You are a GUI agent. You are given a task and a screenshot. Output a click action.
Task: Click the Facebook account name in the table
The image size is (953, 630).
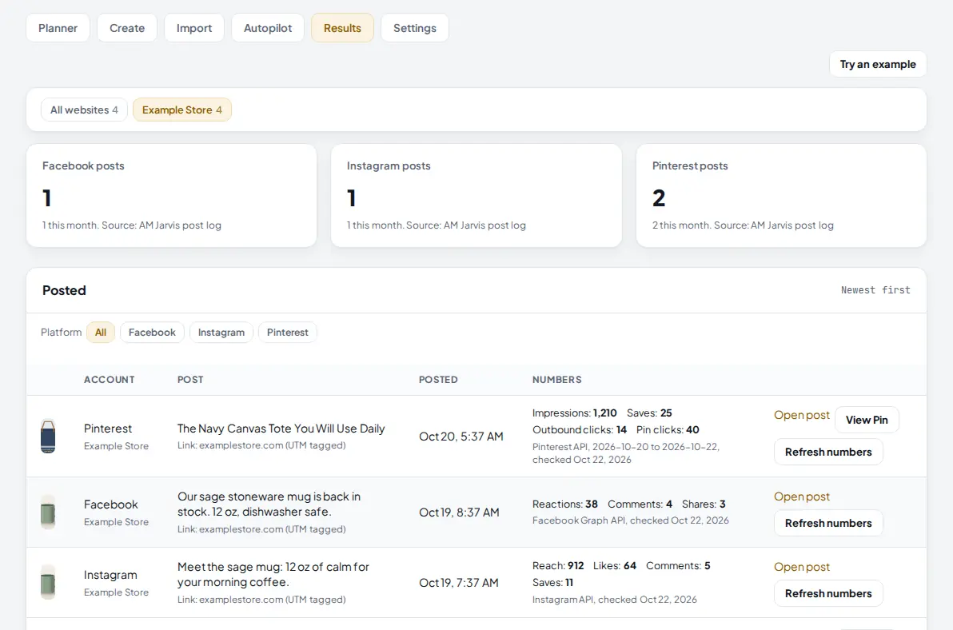pos(110,504)
